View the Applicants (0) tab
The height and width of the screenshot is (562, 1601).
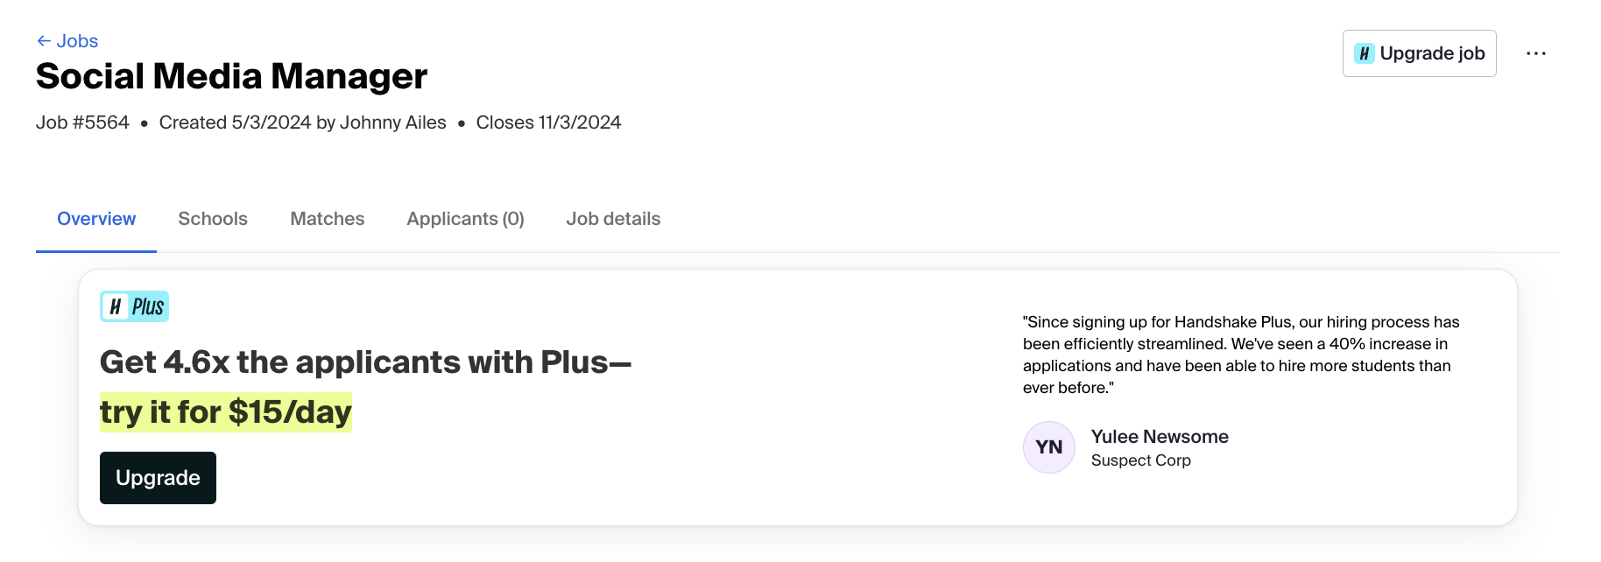(464, 219)
